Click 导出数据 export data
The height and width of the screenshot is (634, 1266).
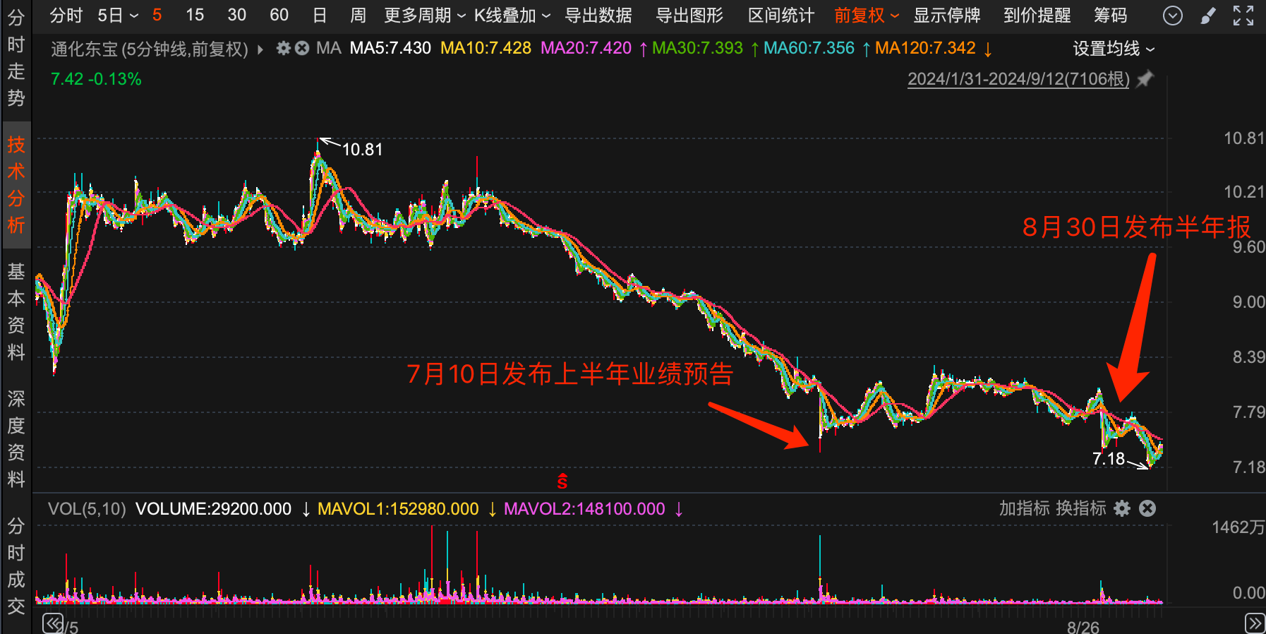point(598,15)
